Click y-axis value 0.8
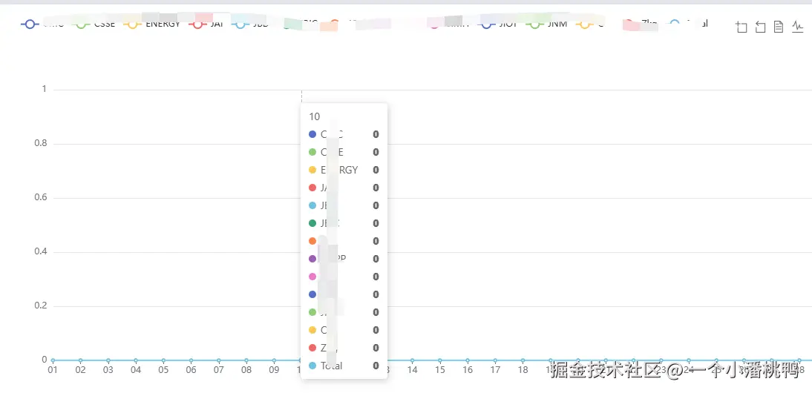Screen dimensions: 812x393 tap(40, 143)
